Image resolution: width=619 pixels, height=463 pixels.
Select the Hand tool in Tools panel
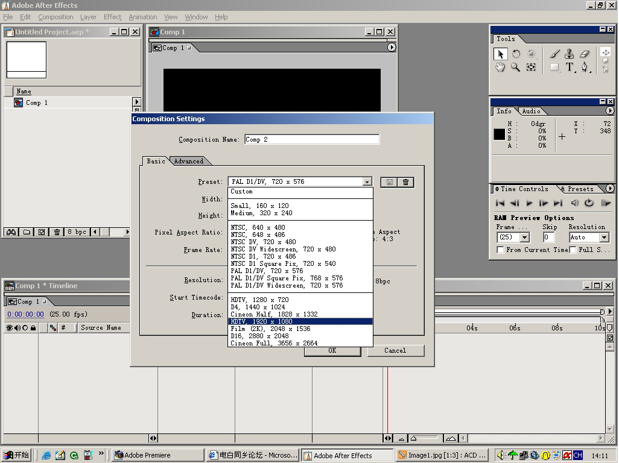click(500, 68)
